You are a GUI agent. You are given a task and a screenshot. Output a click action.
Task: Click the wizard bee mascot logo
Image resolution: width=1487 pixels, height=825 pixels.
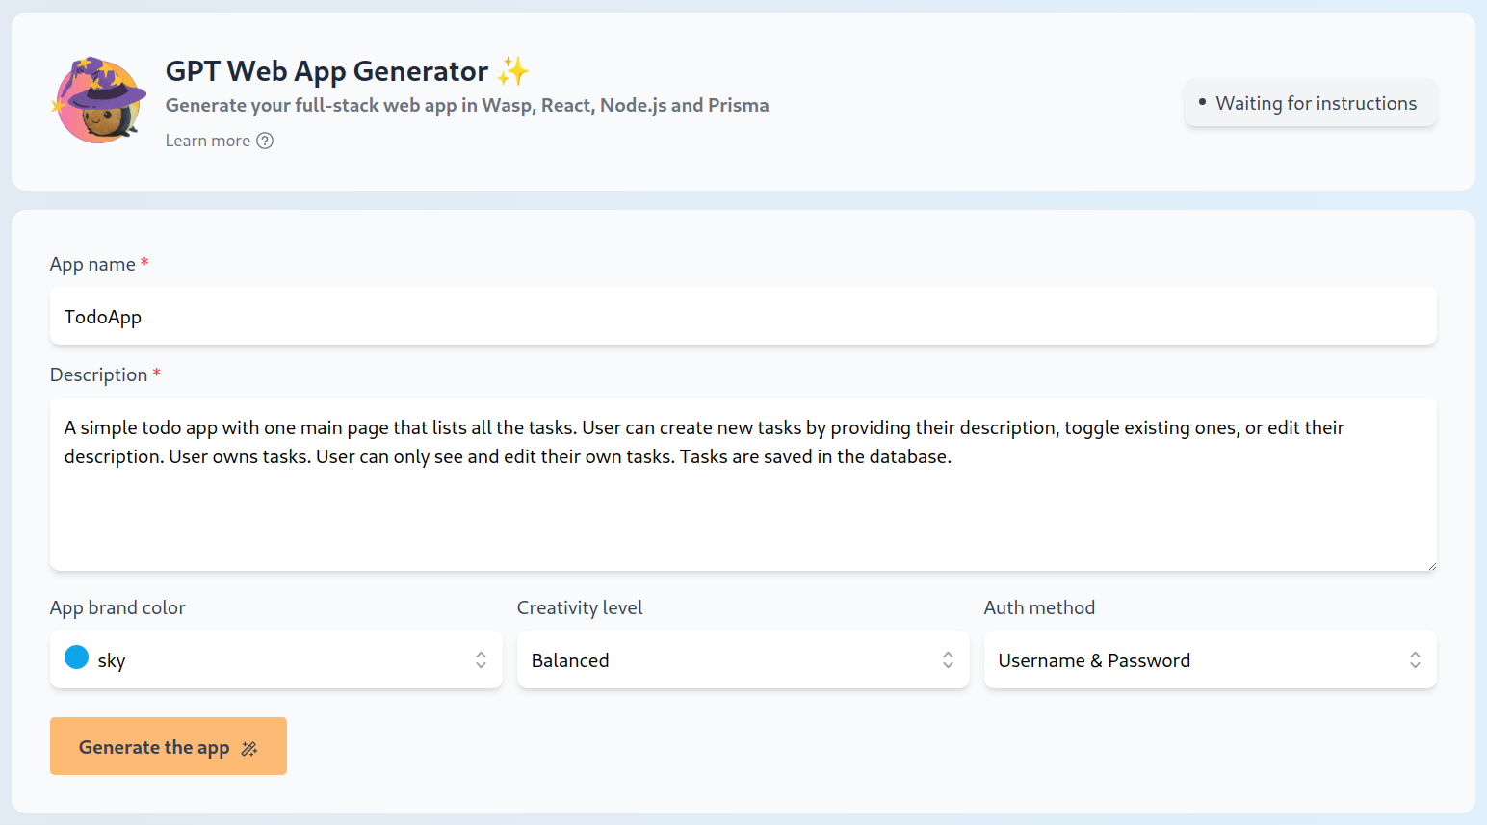(100, 100)
